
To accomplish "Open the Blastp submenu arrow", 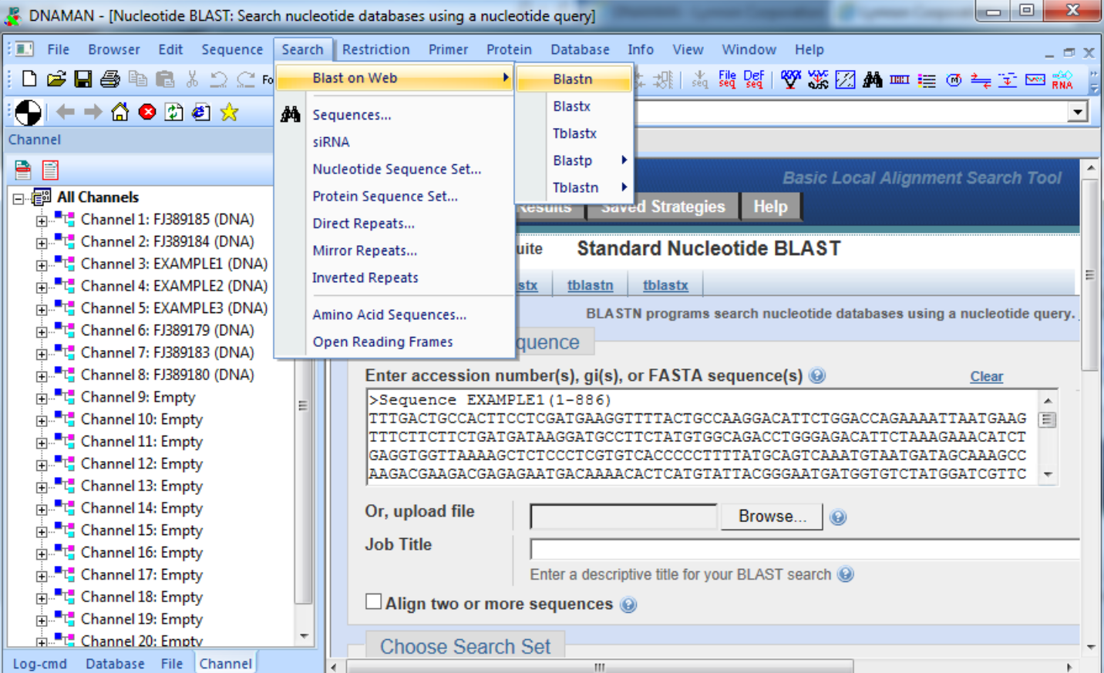I will (x=624, y=160).
